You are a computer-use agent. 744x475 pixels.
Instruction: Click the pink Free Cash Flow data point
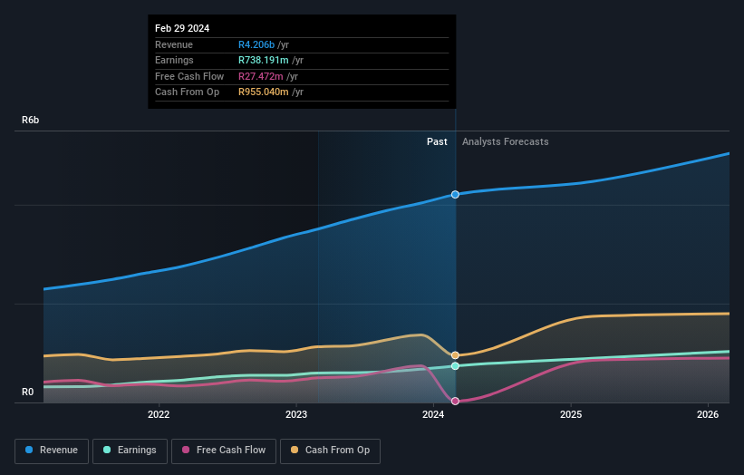coord(455,401)
